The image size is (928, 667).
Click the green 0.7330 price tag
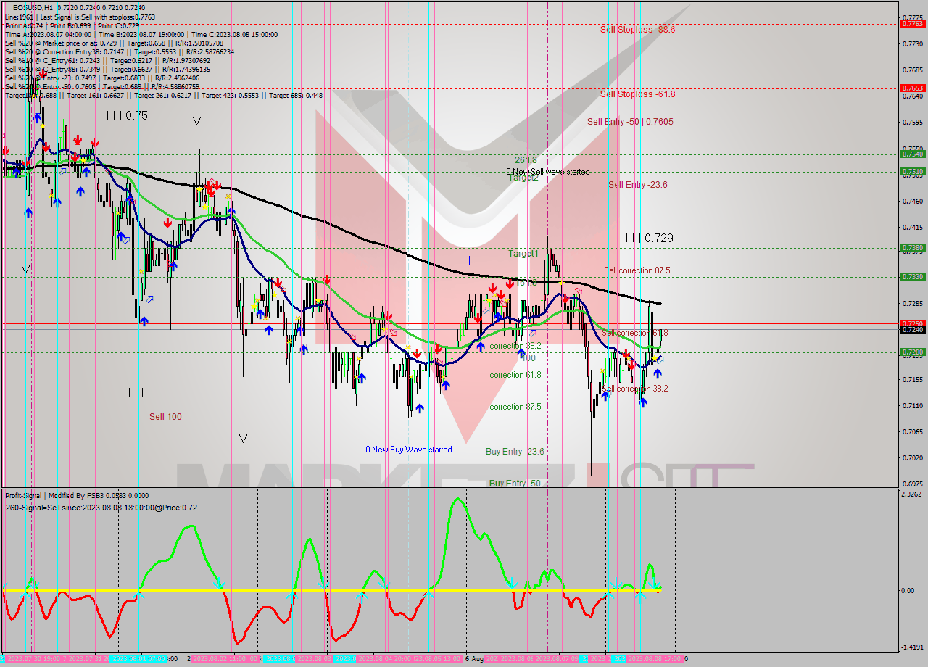912,277
